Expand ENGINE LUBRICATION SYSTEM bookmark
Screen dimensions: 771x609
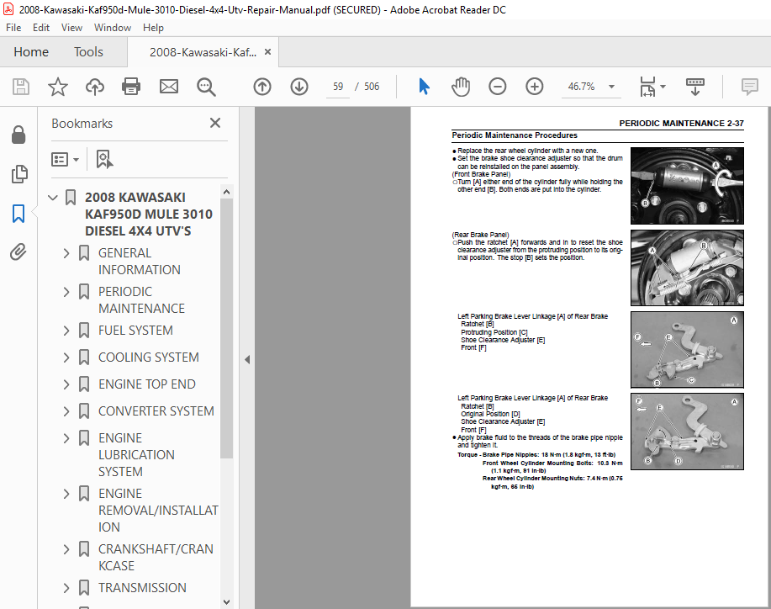(x=66, y=439)
